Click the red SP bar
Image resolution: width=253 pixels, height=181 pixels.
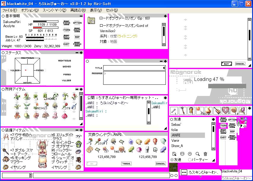[x=46, y=28]
